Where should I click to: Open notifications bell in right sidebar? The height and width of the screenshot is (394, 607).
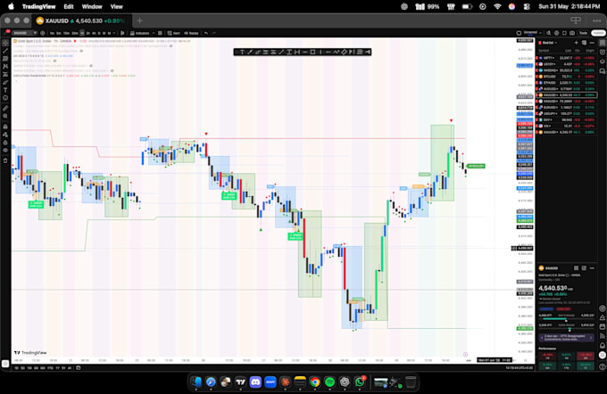point(603,345)
